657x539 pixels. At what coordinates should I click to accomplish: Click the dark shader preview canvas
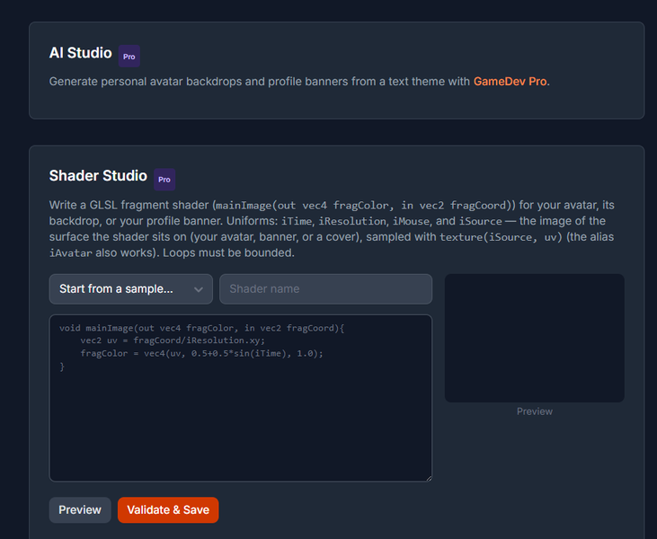pyautogui.click(x=534, y=338)
